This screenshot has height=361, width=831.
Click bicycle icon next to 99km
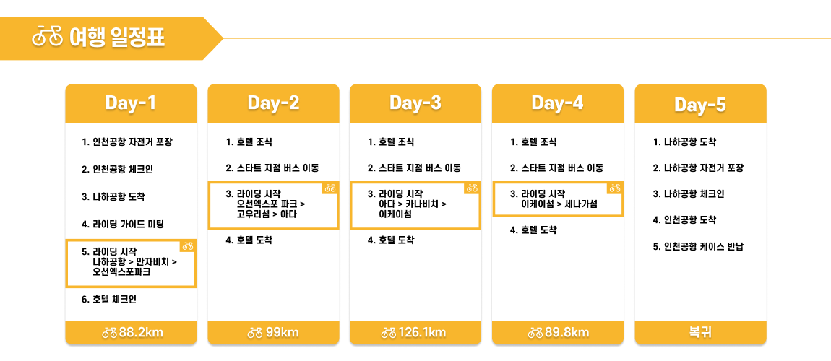(x=255, y=333)
